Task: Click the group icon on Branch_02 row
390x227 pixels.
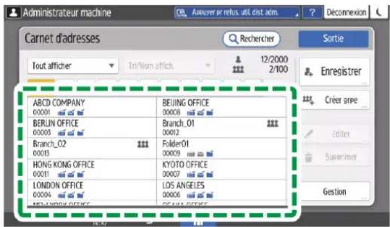Action: click(143, 144)
